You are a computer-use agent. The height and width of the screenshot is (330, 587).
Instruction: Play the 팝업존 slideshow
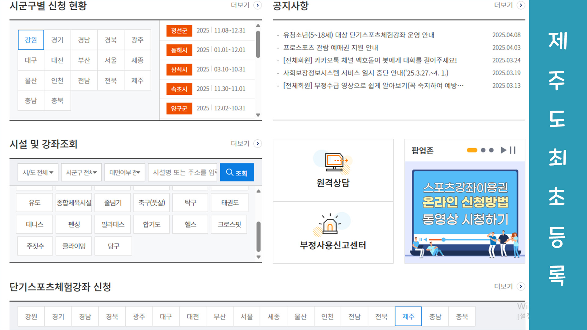503,150
